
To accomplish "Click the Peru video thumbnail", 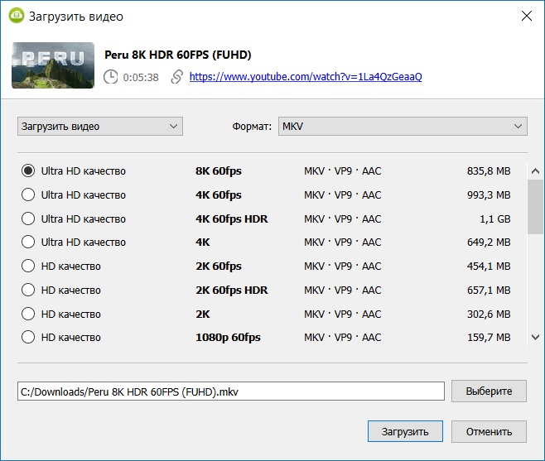I will tap(47, 65).
